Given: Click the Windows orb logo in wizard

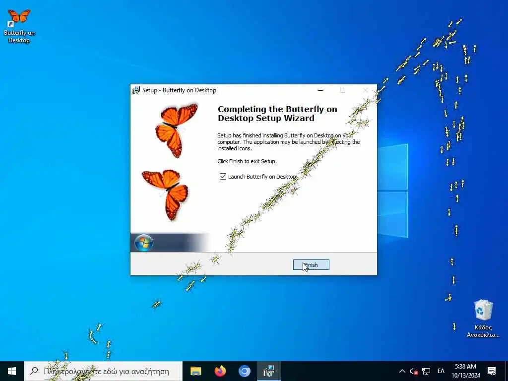Looking at the screenshot, I should (x=143, y=243).
